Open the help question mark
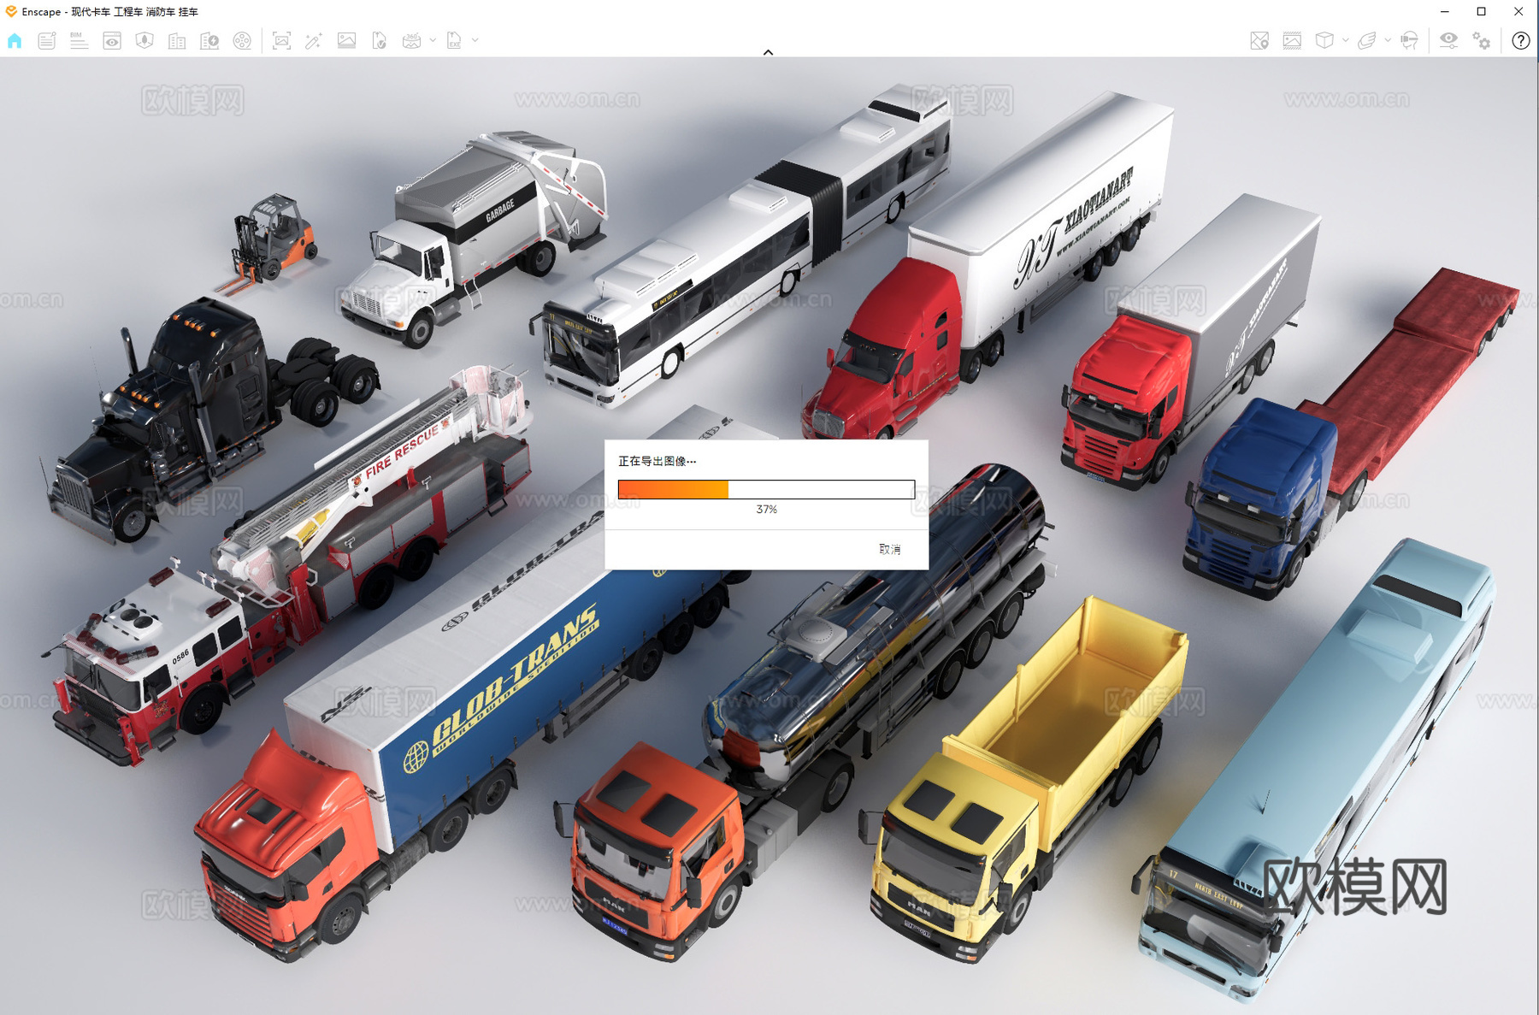Image resolution: width=1539 pixels, height=1015 pixels. [x=1521, y=40]
